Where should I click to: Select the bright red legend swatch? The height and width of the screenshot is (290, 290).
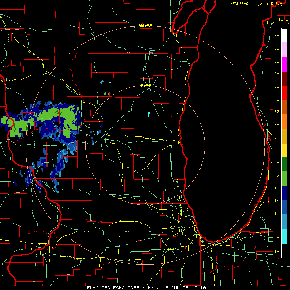[285, 93]
